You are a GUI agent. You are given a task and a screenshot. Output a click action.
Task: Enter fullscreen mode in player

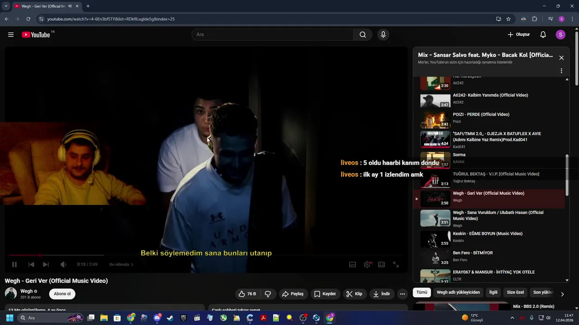point(396,265)
